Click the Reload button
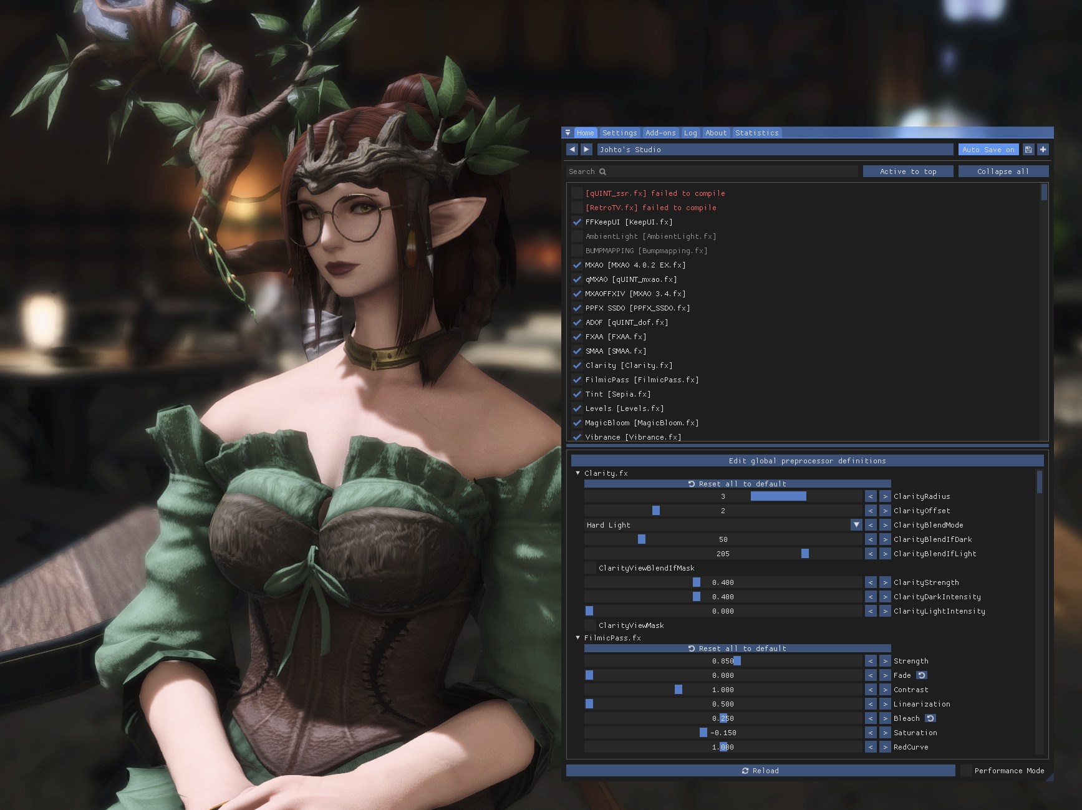The height and width of the screenshot is (810, 1082). pyautogui.click(x=760, y=771)
